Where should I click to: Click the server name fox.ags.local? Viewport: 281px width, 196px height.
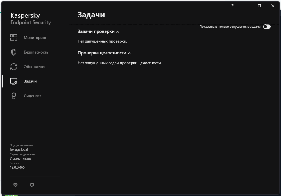tap(19, 149)
